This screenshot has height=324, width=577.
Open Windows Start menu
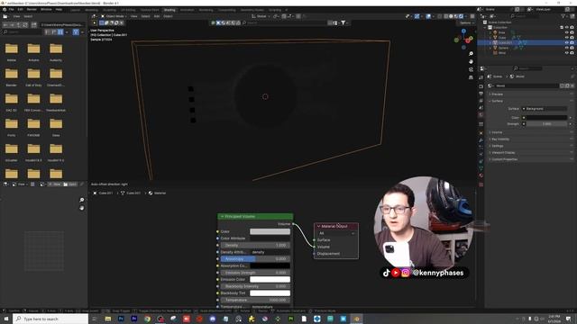point(6,319)
